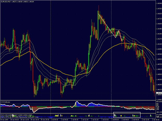Click the 2 Jul 08:15 time label
Screen dimensions: 162x121
pyautogui.click(x=136, y=120)
